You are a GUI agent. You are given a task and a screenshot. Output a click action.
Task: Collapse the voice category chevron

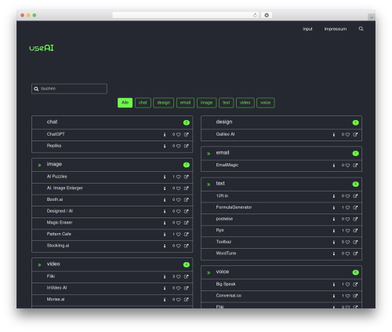pos(209,273)
